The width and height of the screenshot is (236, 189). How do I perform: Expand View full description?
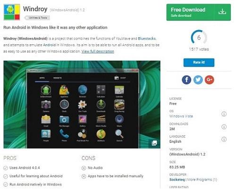pyautogui.click(x=98, y=51)
